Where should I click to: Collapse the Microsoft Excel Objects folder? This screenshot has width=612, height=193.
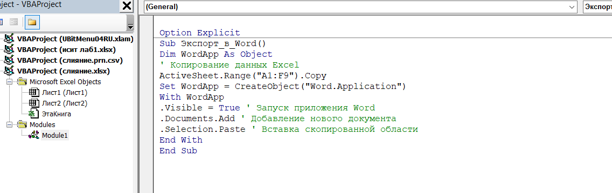[9, 82]
